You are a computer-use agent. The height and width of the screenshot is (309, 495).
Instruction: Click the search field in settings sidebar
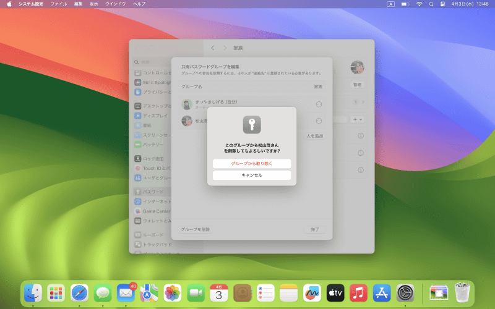(x=152, y=62)
